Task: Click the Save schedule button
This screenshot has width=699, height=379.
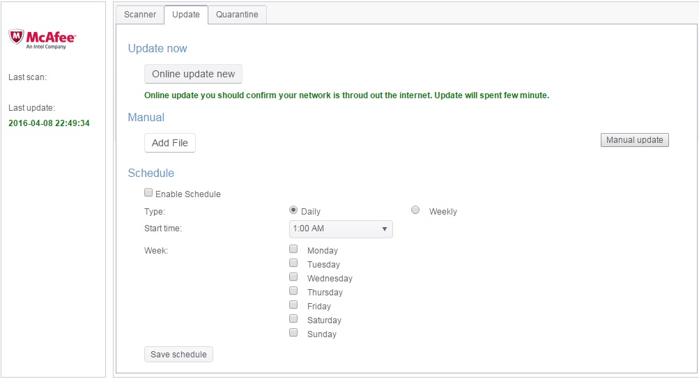Action: [x=178, y=355]
